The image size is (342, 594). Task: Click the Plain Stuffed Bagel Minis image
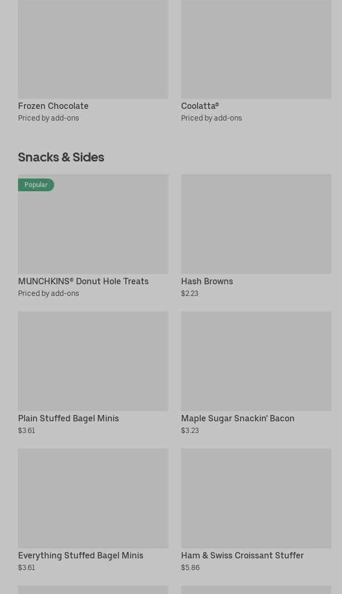(x=93, y=361)
